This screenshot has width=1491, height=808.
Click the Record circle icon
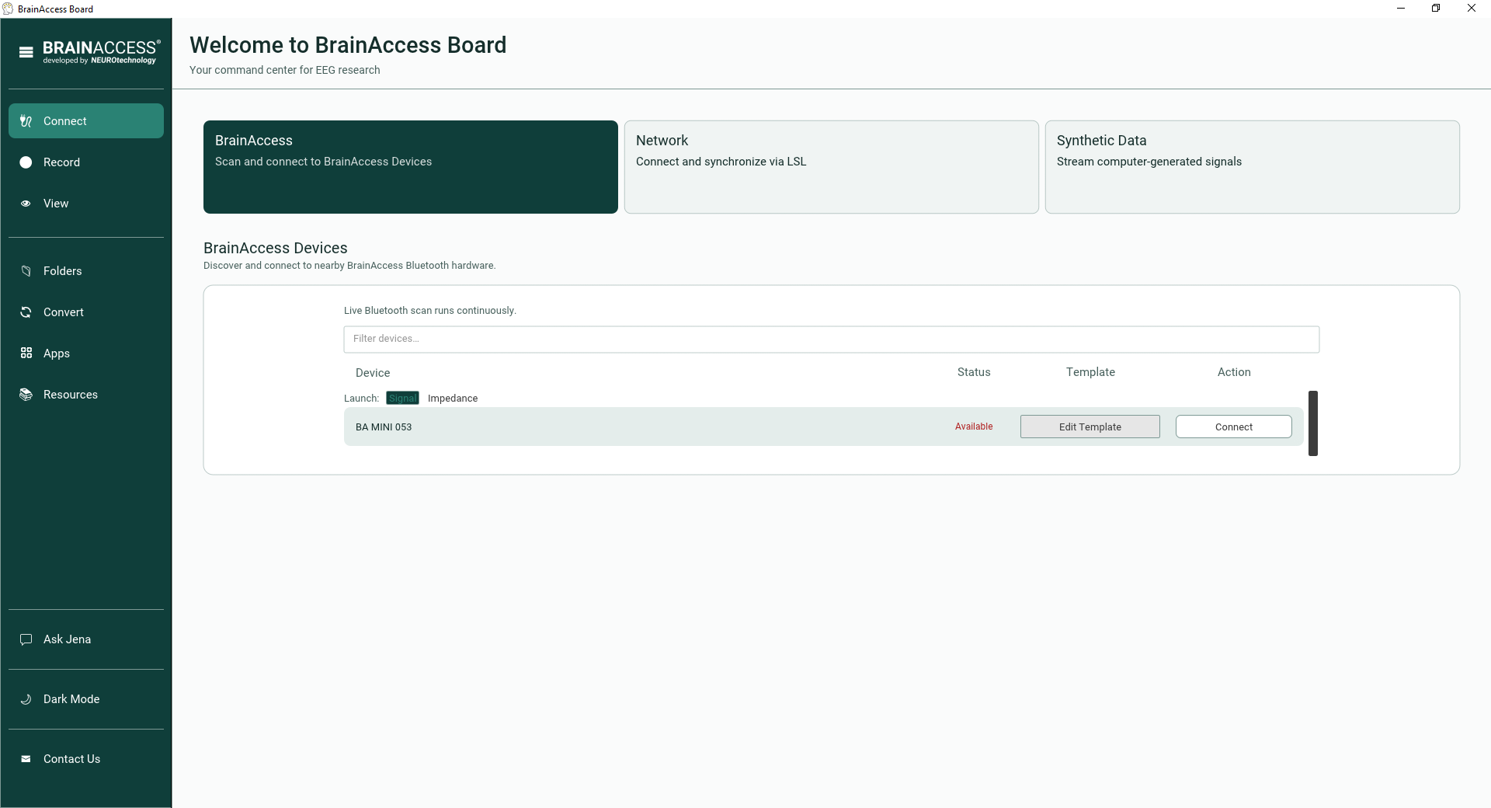pos(26,162)
